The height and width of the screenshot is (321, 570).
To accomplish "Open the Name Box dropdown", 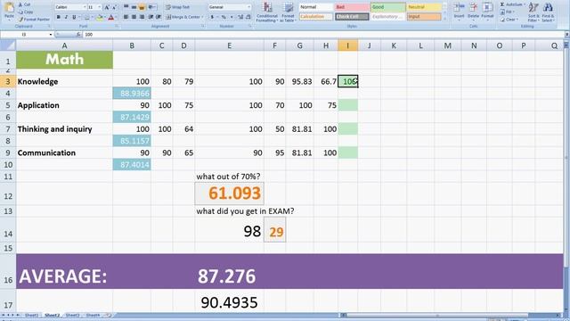I will pyautogui.click(x=51, y=35).
